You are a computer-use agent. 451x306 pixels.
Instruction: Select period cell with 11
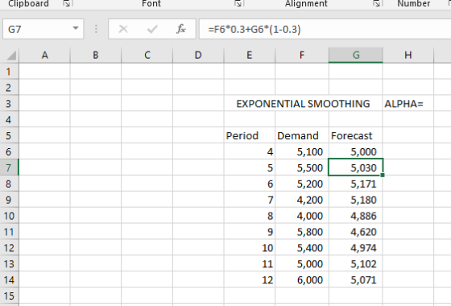250,263
